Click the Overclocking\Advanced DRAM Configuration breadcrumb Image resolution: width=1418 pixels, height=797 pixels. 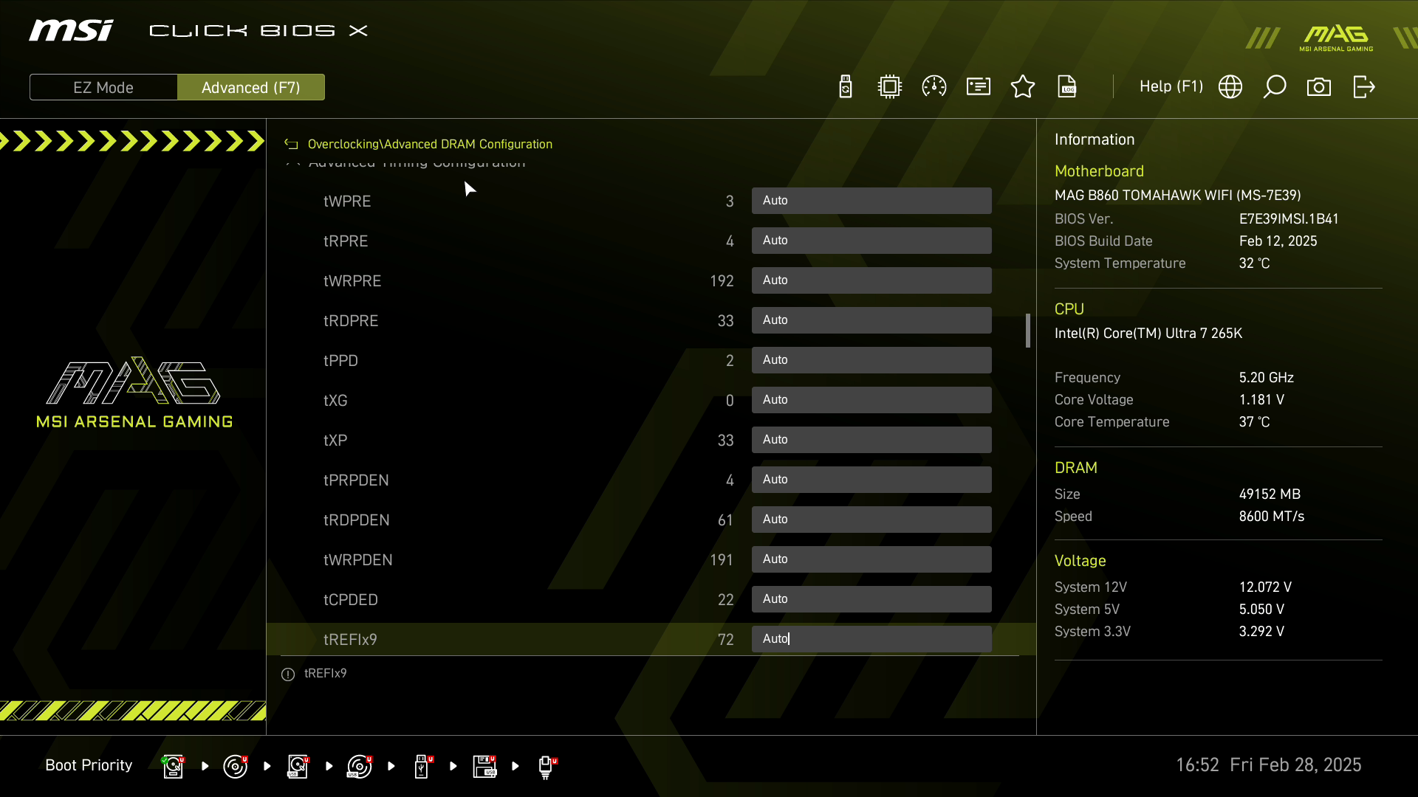coord(430,145)
